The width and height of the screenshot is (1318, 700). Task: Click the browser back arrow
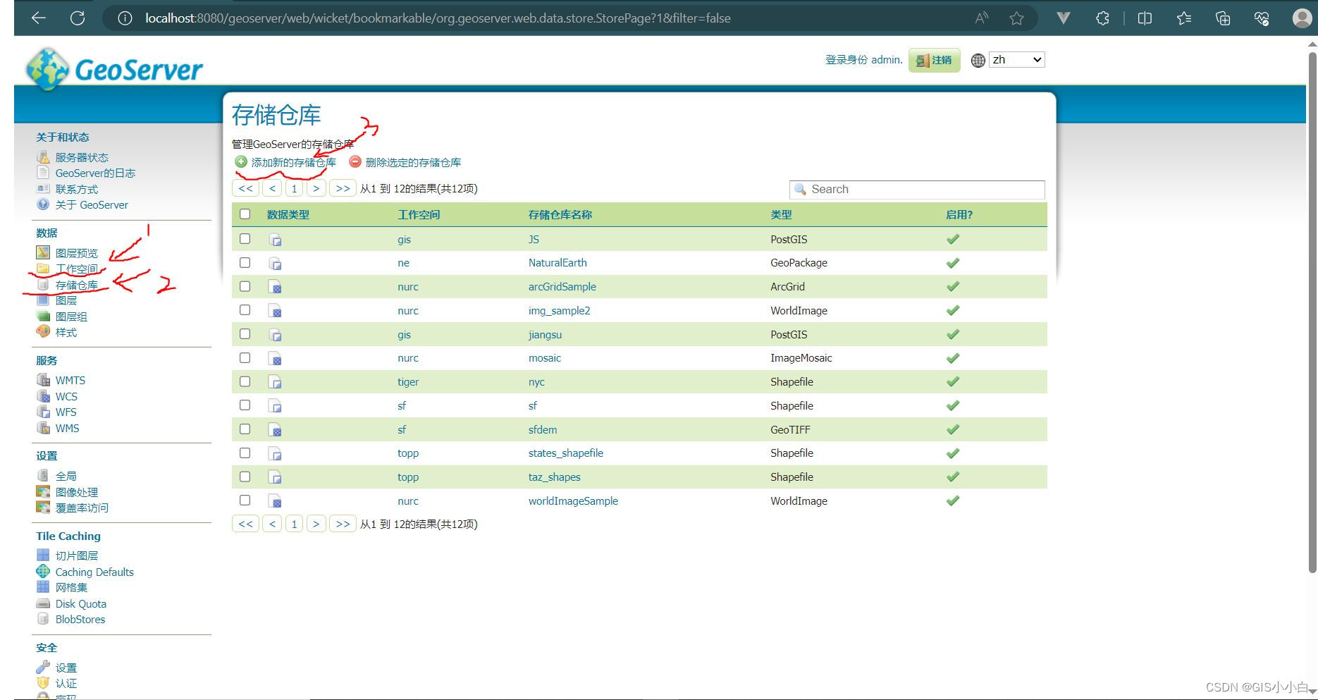point(39,18)
